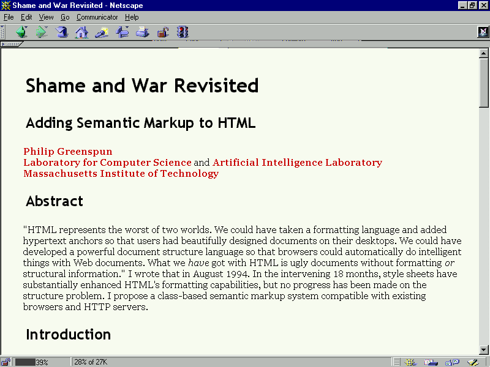This screenshot has width=490, height=367.
Task: Click the status bar security lock icon
Action: (6, 362)
